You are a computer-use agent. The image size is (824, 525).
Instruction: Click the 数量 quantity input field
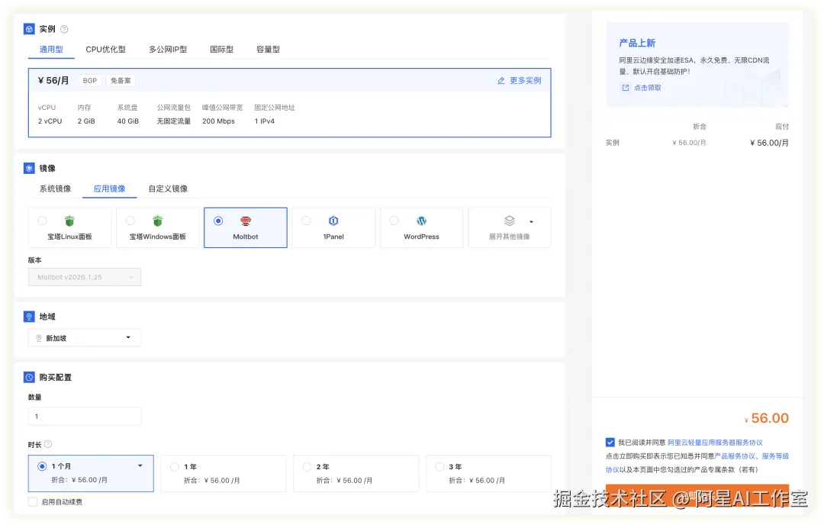tap(85, 416)
